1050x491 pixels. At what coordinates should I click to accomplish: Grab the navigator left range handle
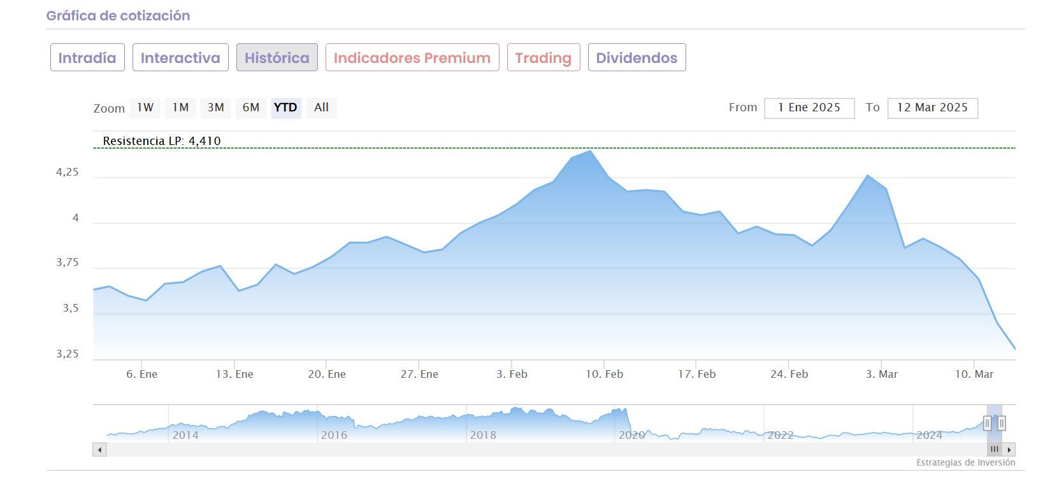pyautogui.click(x=987, y=423)
